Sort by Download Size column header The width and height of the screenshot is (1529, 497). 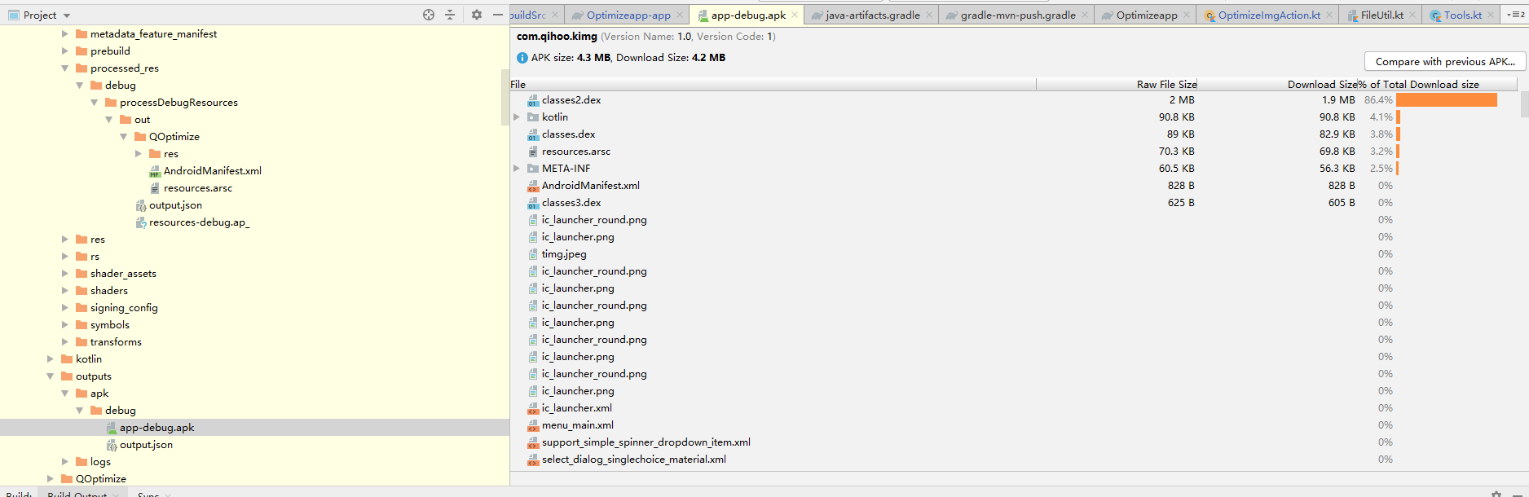point(1278,84)
